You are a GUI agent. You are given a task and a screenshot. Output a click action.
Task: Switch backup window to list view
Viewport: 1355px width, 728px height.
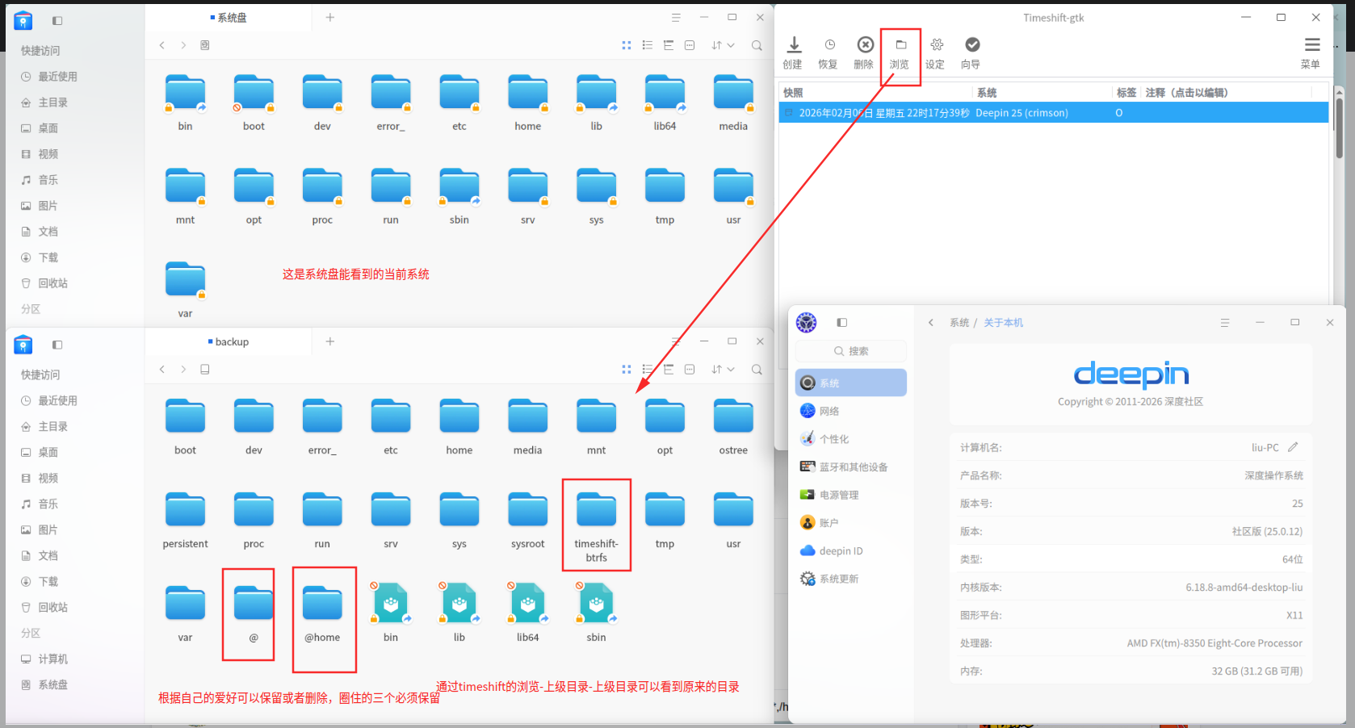pos(648,370)
